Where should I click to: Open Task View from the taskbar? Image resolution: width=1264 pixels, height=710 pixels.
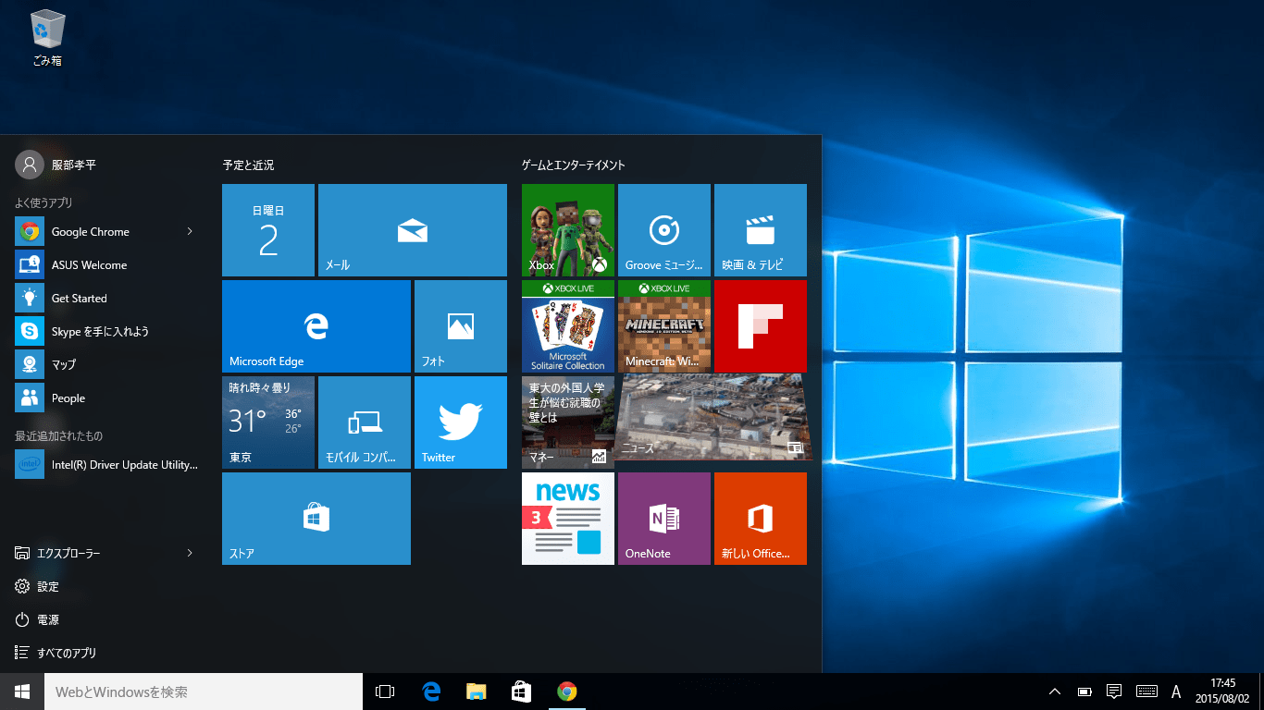tap(385, 692)
